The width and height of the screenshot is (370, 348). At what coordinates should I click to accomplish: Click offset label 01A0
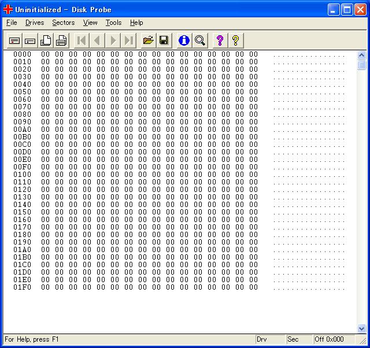(22, 250)
